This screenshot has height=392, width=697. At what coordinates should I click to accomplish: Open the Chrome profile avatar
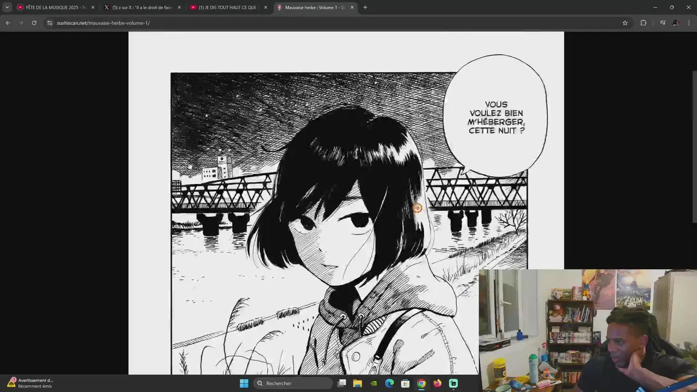[x=676, y=23]
